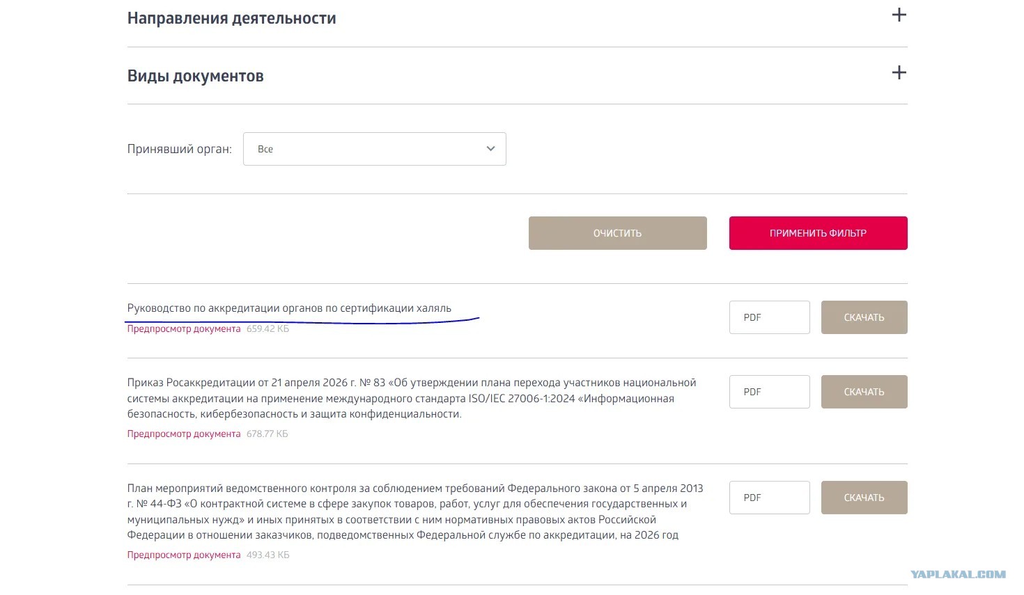Download the халяль certification guide

point(864,317)
